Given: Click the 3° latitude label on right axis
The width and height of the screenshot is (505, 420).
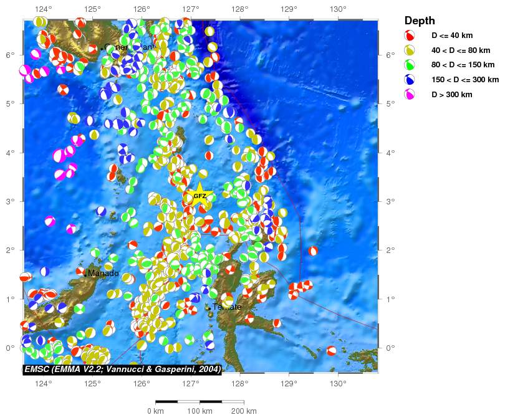Looking at the screenshot, I should tap(390, 201).
